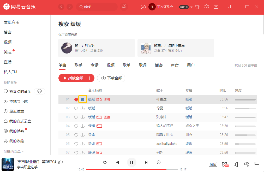Switch to the 歌手 search results tab
Viewport: 264px width, 172px height.
click(x=78, y=65)
